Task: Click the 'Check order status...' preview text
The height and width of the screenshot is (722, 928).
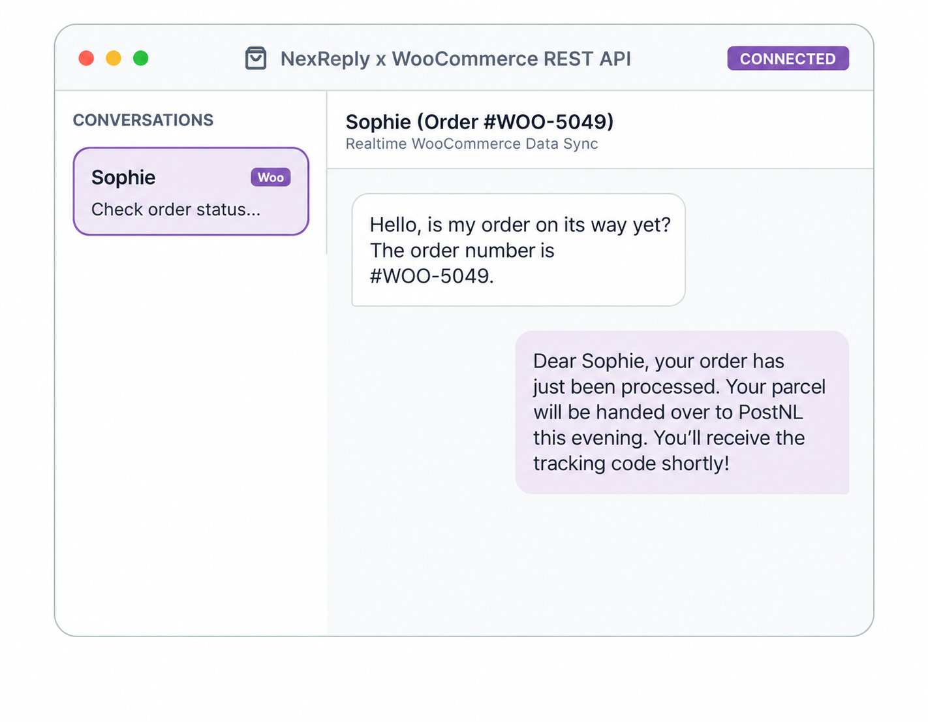Action: point(176,210)
